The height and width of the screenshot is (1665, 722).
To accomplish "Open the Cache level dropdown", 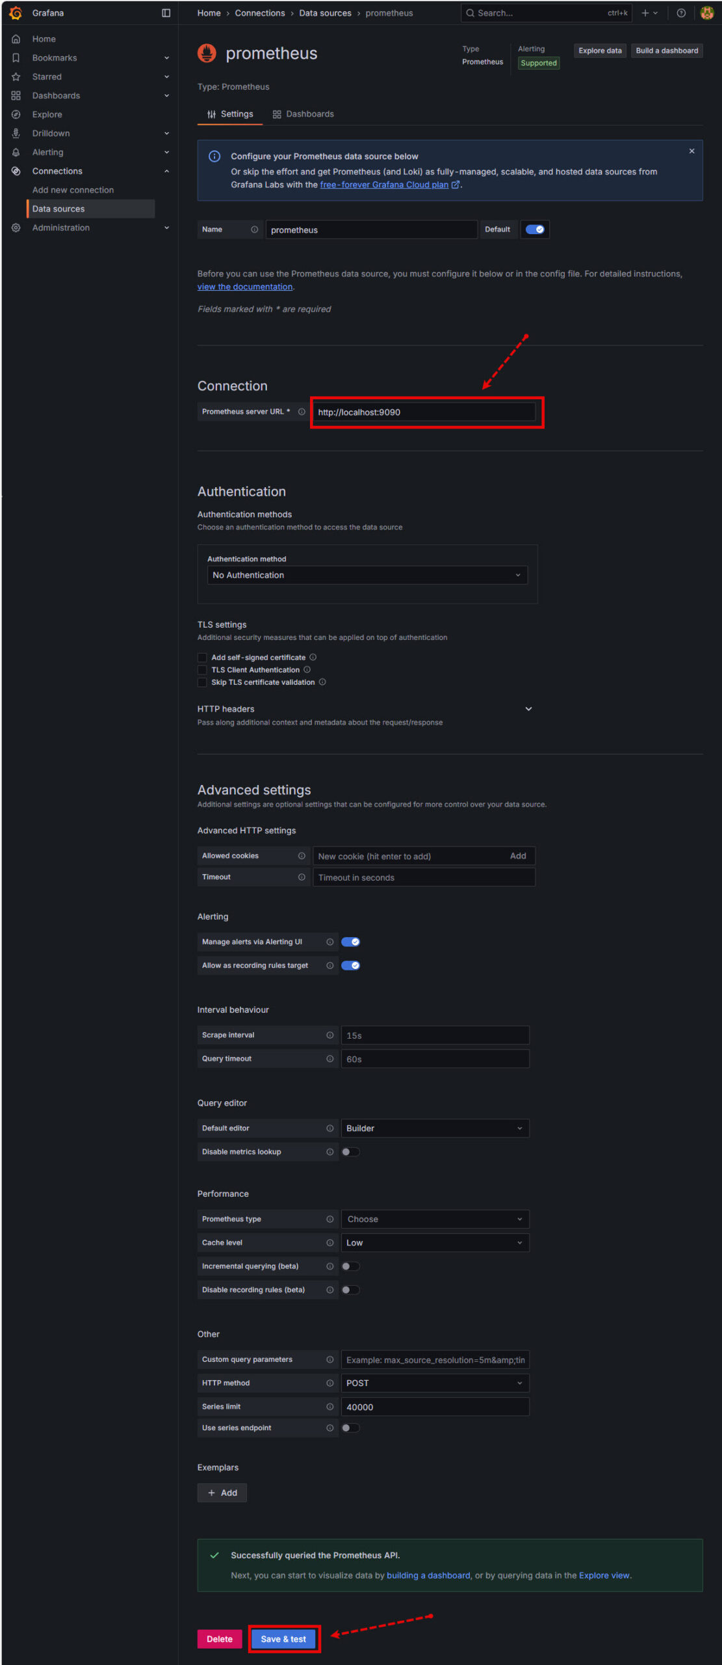I will pyautogui.click(x=435, y=1243).
